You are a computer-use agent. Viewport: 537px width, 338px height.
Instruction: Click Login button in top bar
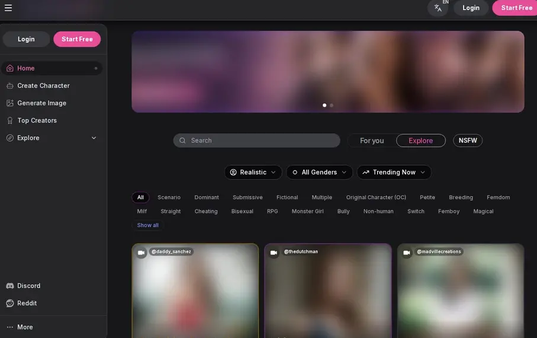click(x=471, y=8)
